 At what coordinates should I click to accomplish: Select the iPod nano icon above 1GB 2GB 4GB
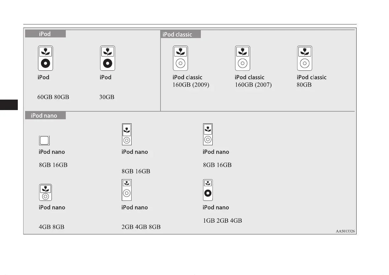click(x=208, y=190)
